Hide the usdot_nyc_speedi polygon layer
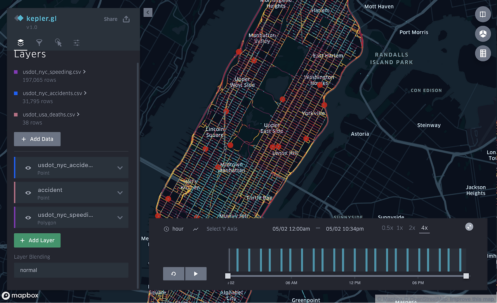The width and height of the screenshot is (497, 303). click(x=28, y=217)
